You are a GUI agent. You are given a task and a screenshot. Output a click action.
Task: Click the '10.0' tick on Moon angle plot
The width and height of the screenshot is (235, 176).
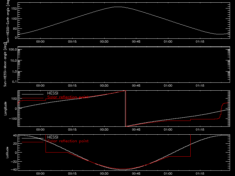[x=14, y=60]
